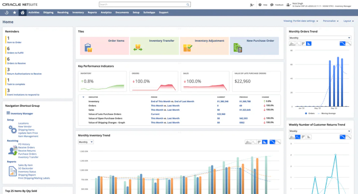This screenshot has height=194, width=358.
Task: Open the Analytics menu
Action: pos(106,13)
